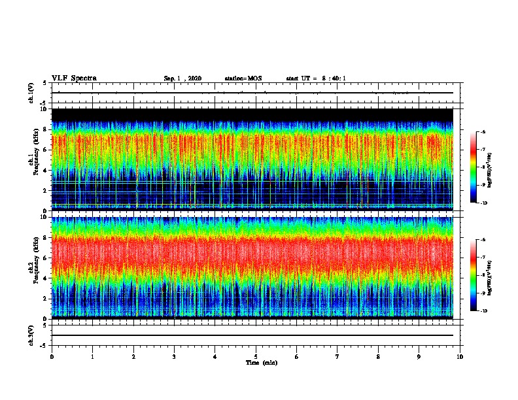Screen dimensions: 518x400
Task: Click the ch.3 voltage waveform trace
Action: coord(252,335)
